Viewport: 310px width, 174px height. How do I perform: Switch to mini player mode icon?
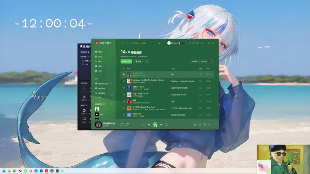(202, 43)
